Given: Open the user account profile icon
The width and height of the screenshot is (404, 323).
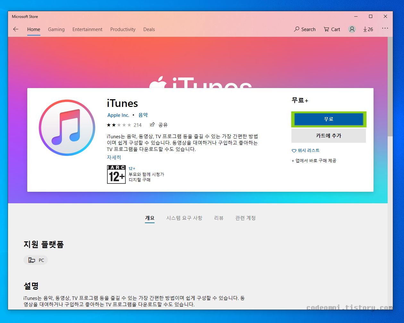Looking at the screenshot, I should pyautogui.click(x=352, y=29).
